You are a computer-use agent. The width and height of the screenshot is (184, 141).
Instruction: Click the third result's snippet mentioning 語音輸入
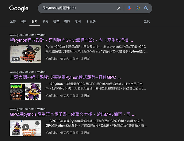click(96, 123)
